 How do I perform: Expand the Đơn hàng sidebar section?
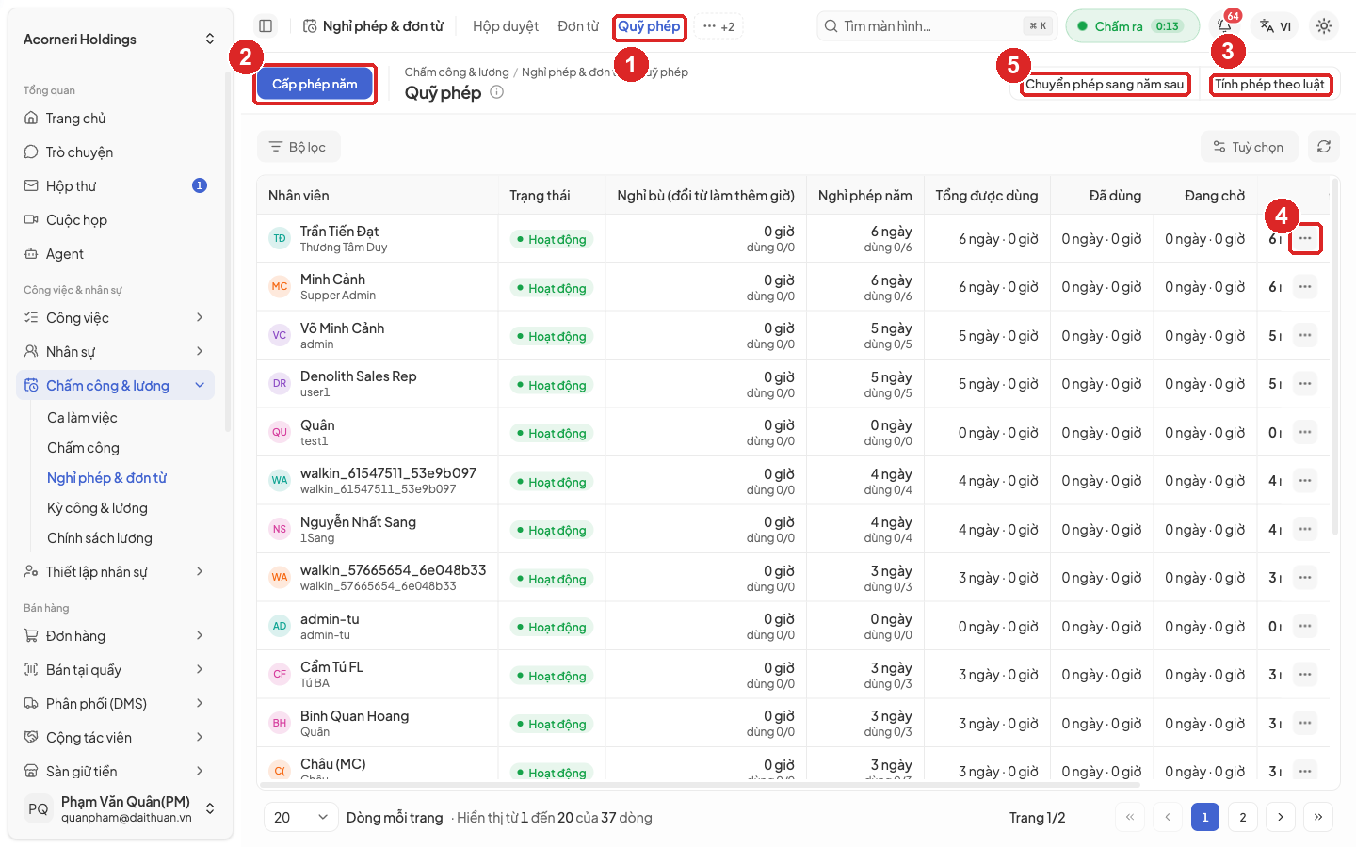point(115,636)
